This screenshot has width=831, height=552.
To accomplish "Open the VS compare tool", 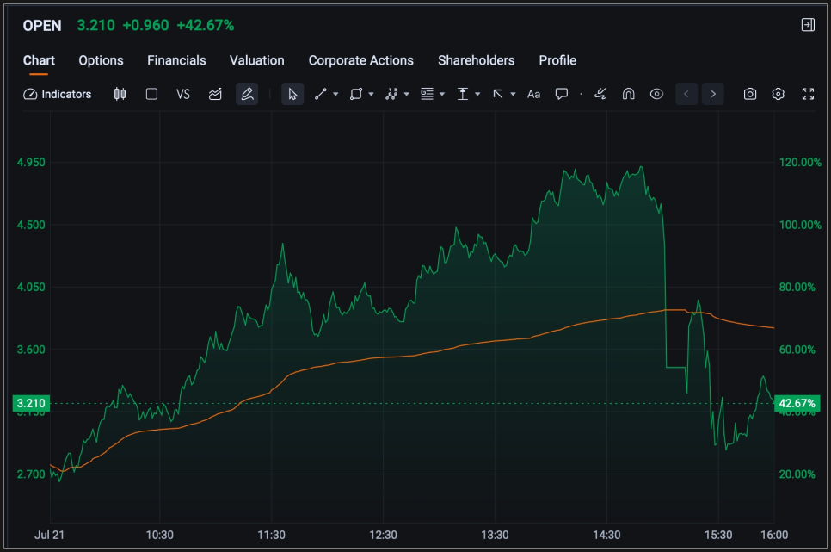I will coord(183,94).
